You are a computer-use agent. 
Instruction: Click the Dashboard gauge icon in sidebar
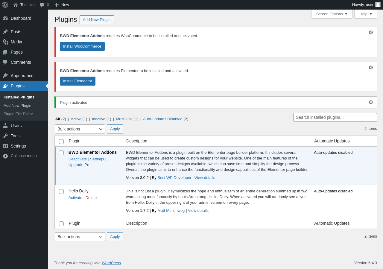tap(5, 18)
